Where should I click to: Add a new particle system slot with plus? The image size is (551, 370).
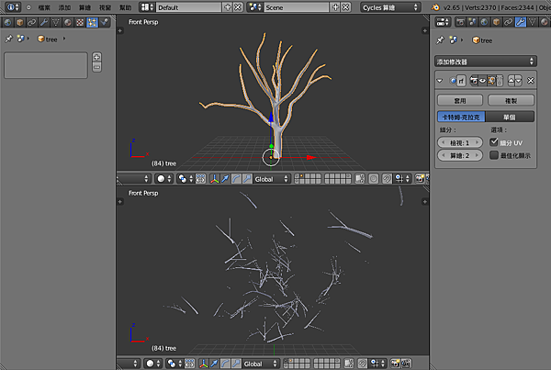(x=96, y=57)
